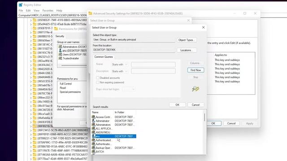Click the Authenticatio... entry icon
This screenshot has height=161, width=287.
93,144
